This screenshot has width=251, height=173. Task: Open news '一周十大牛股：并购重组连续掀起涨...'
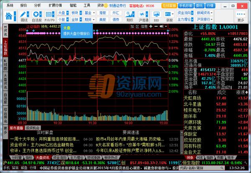pos(45,139)
